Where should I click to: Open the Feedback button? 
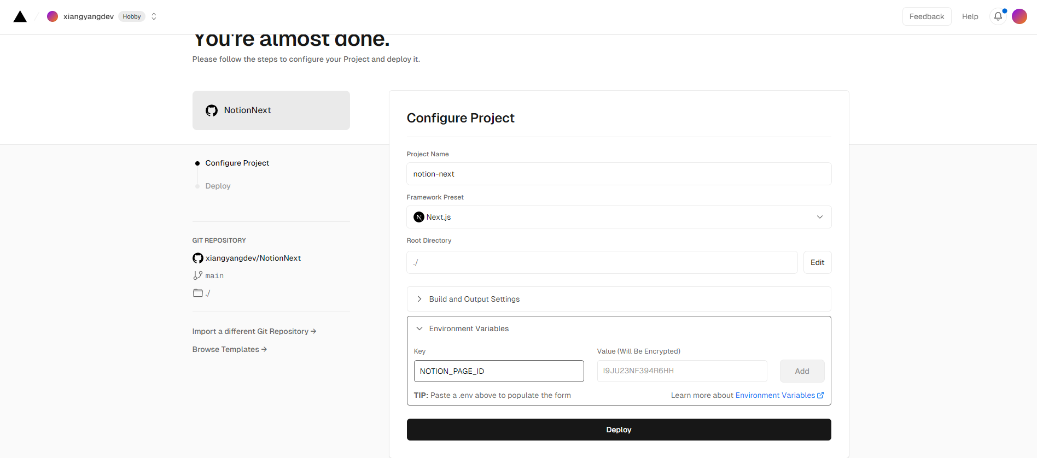[927, 16]
